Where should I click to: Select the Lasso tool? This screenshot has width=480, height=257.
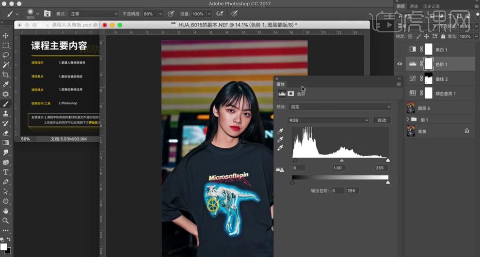(5, 55)
